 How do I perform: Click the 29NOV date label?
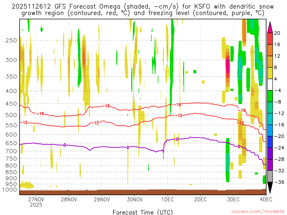coord(102,199)
